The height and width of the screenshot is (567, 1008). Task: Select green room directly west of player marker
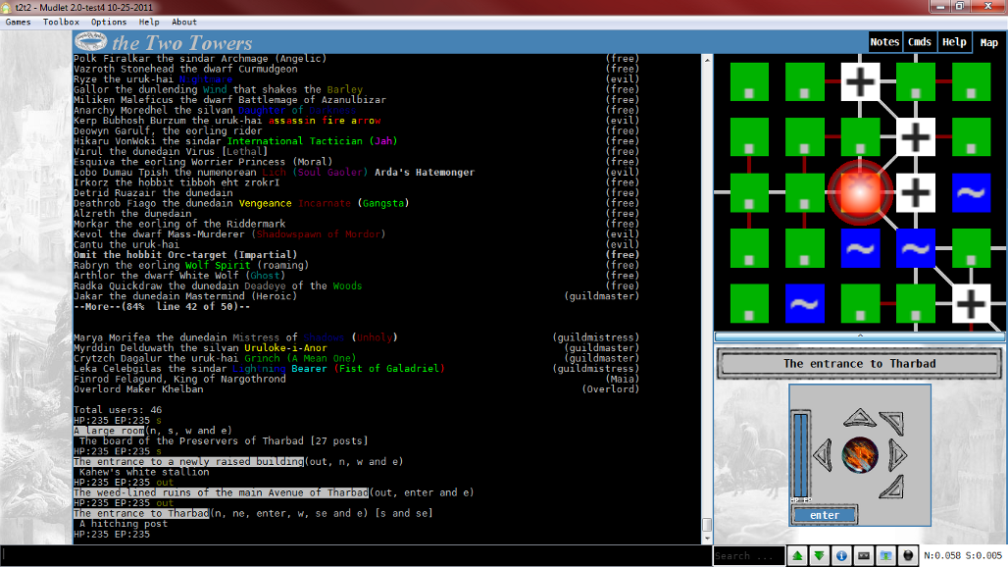pyautogui.click(x=805, y=193)
